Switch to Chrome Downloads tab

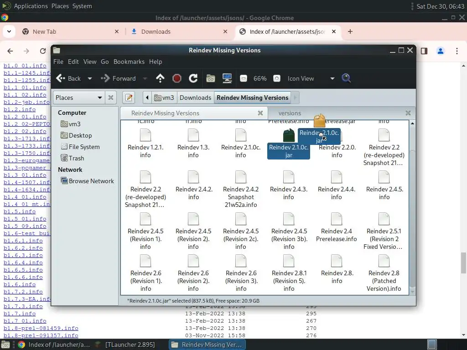180,31
